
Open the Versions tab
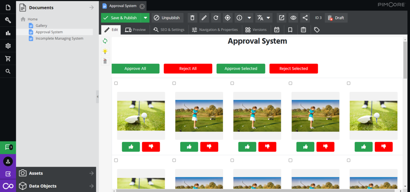coord(256,30)
